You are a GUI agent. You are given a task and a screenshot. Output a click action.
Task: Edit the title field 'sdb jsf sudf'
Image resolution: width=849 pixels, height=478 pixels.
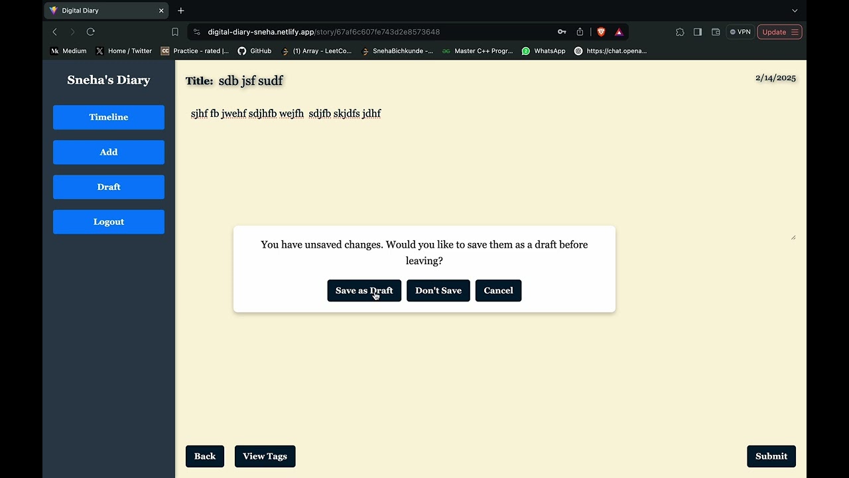pos(251,80)
